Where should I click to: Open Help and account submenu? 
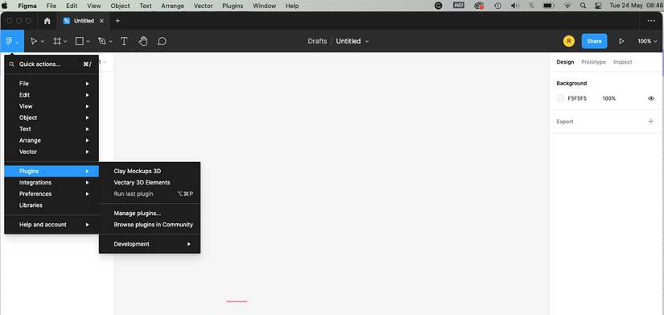tap(52, 225)
